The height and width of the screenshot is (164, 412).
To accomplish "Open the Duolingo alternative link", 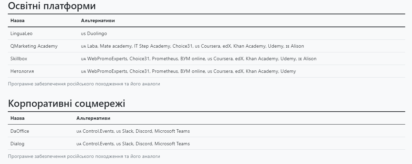I will [x=97, y=33].
